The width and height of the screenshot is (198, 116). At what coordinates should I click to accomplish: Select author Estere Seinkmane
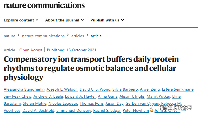[x=178, y=89]
